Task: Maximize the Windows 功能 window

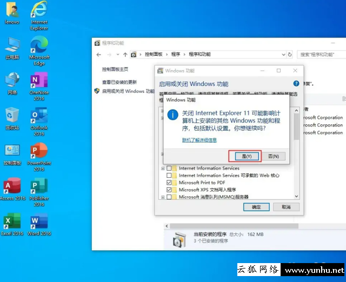Action: point(279,71)
